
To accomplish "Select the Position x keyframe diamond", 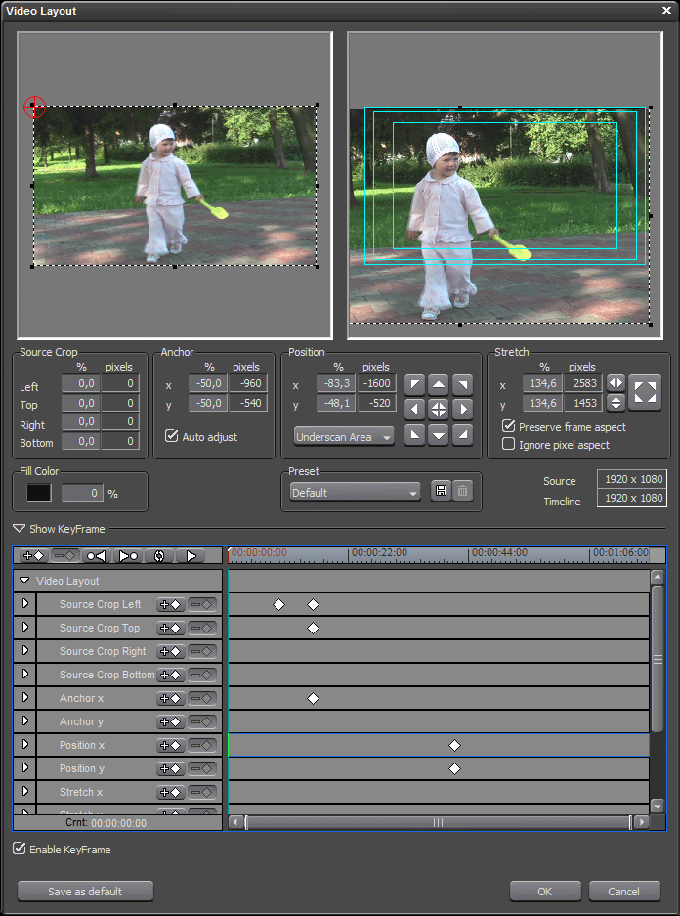I will (454, 746).
